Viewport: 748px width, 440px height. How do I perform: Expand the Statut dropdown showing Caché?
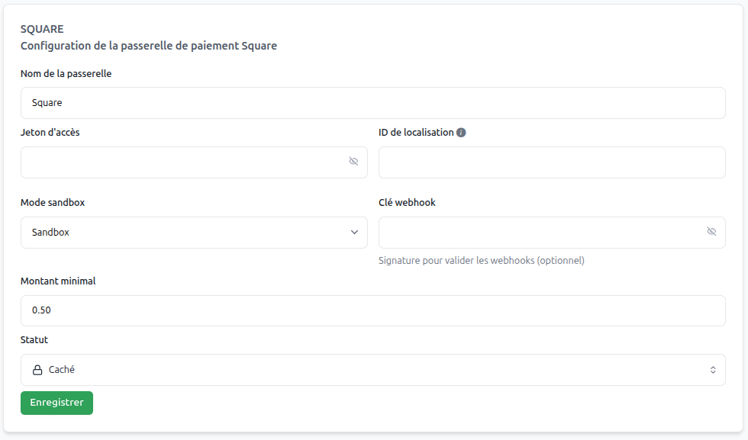pos(372,370)
